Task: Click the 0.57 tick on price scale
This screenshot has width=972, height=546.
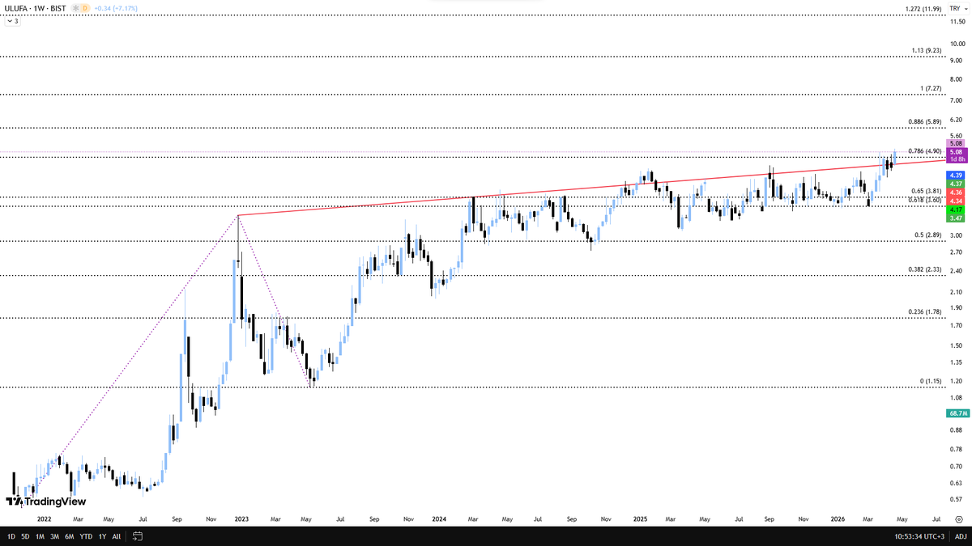Action: tap(957, 500)
